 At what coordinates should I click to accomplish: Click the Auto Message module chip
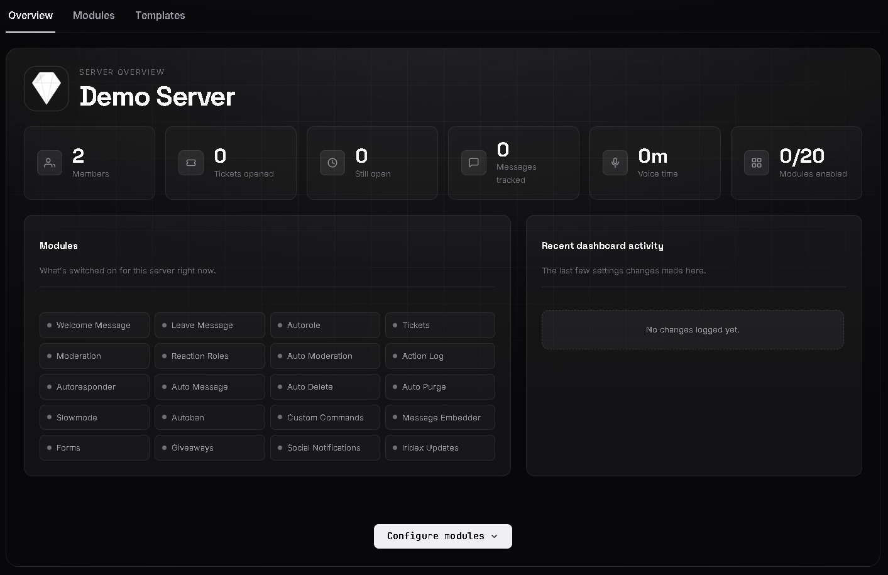click(210, 386)
